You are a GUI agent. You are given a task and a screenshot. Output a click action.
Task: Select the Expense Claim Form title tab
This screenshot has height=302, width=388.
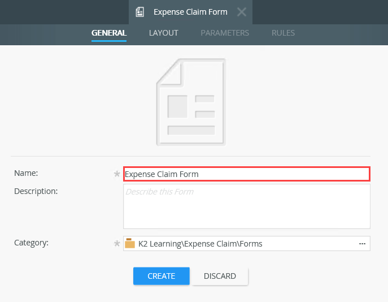[x=190, y=12]
